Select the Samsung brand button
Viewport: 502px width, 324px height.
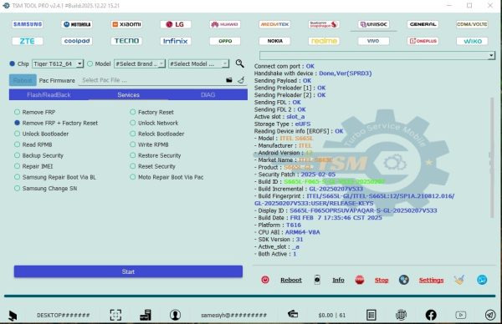click(28, 24)
